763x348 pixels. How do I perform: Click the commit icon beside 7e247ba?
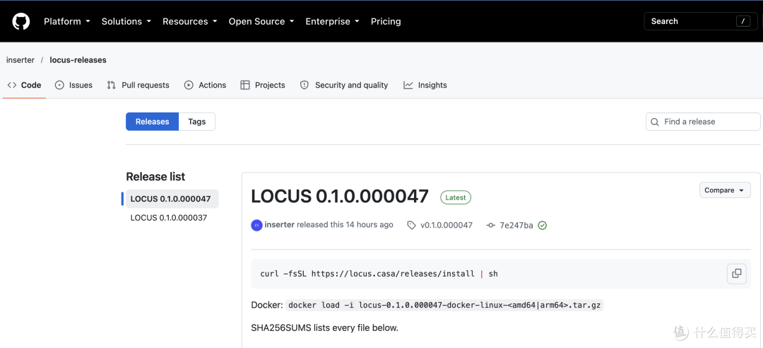click(491, 225)
